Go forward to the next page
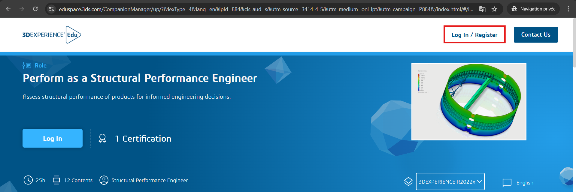 22,9
